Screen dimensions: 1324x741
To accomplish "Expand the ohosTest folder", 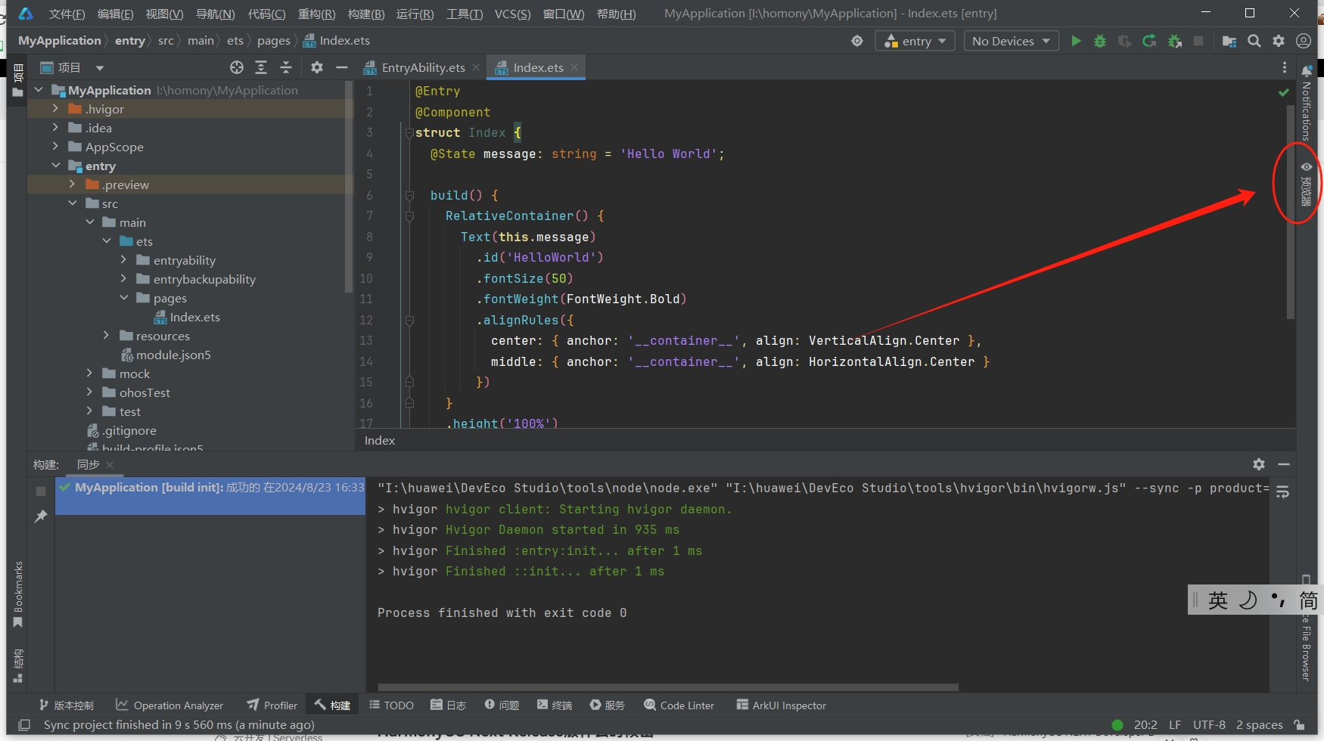I will pyautogui.click(x=89, y=392).
